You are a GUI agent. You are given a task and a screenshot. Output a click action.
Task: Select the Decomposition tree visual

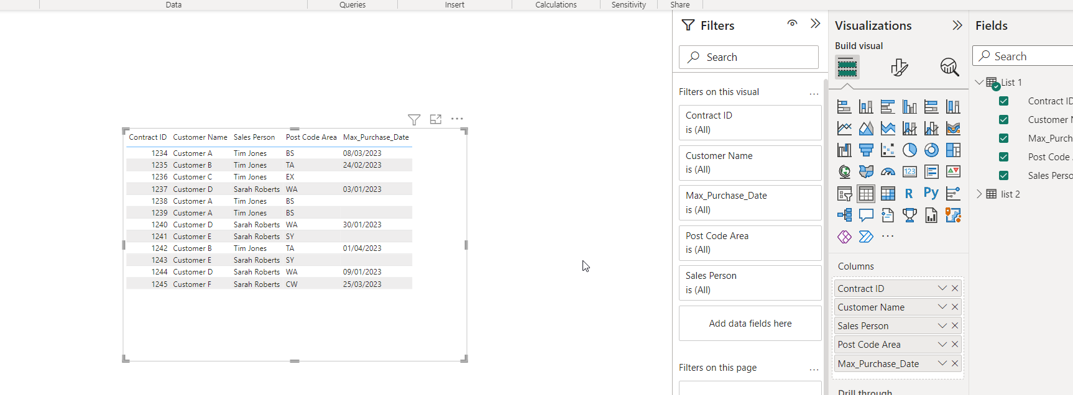[x=844, y=216]
